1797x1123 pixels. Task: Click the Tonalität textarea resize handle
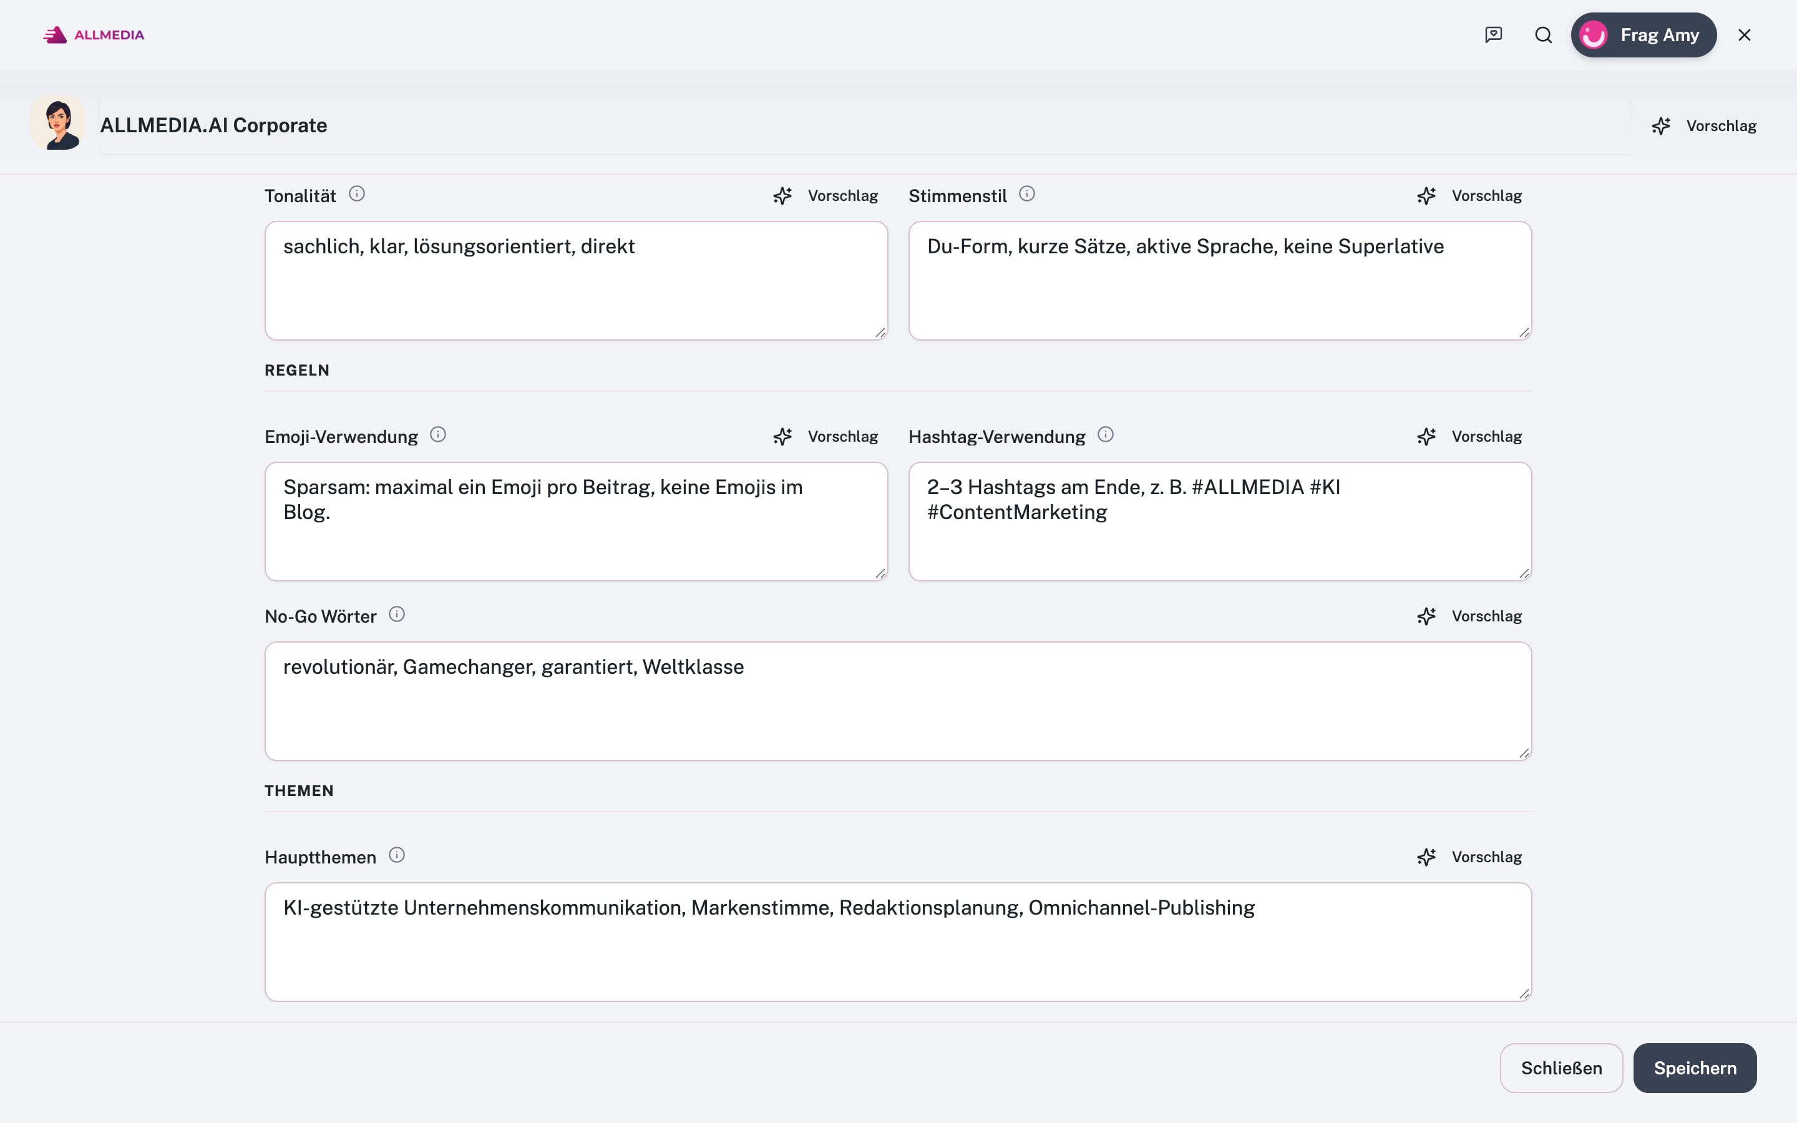(x=880, y=333)
